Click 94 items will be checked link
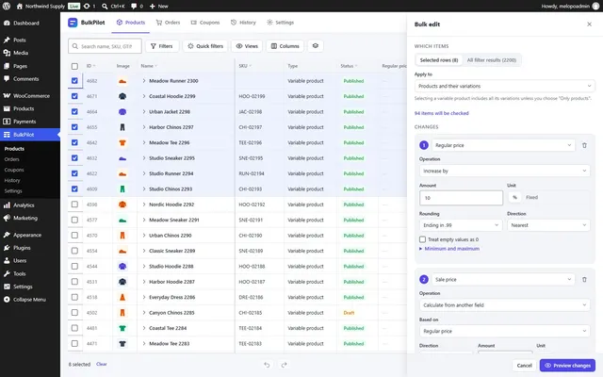Screen dimensions: 603x377 click(442, 113)
